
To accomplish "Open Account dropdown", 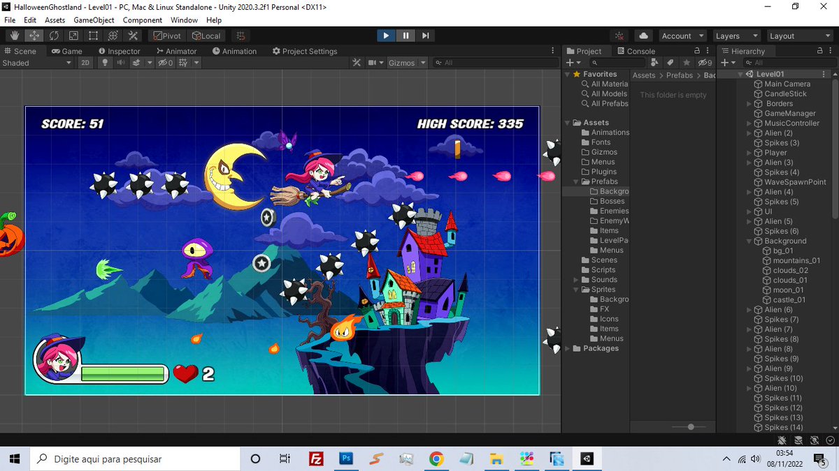I will (682, 36).
